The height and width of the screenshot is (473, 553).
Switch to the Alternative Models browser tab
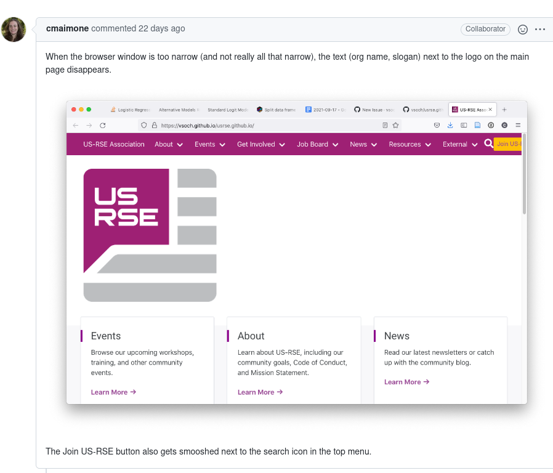(179, 110)
